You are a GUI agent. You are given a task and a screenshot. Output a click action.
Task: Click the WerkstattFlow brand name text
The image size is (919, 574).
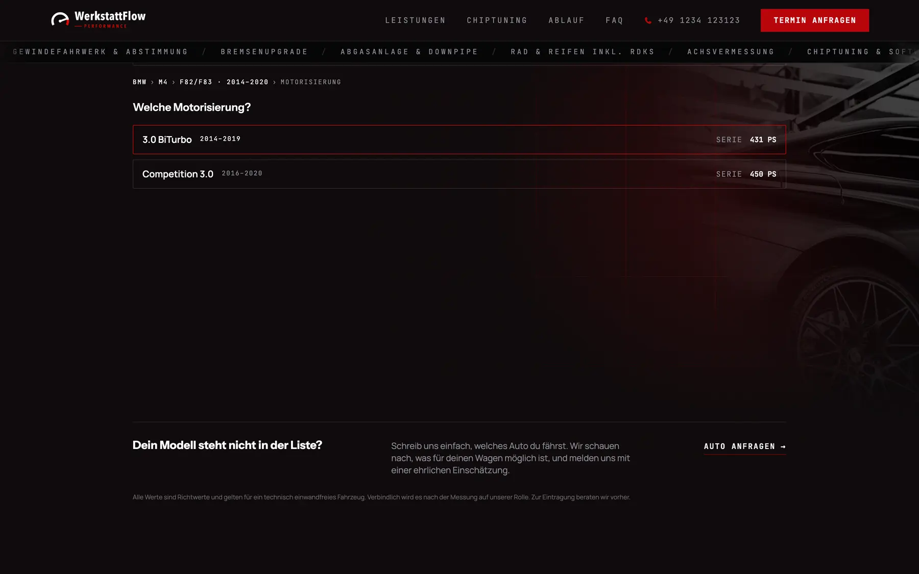click(x=110, y=16)
